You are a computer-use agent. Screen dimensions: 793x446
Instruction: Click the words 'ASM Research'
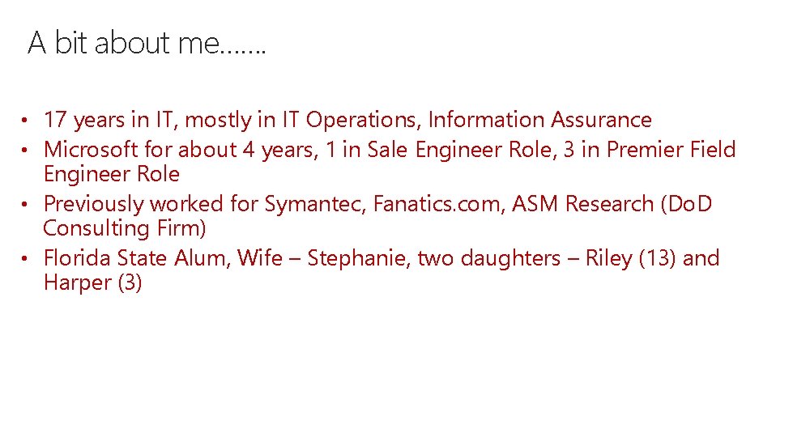(x=582, y=204)
